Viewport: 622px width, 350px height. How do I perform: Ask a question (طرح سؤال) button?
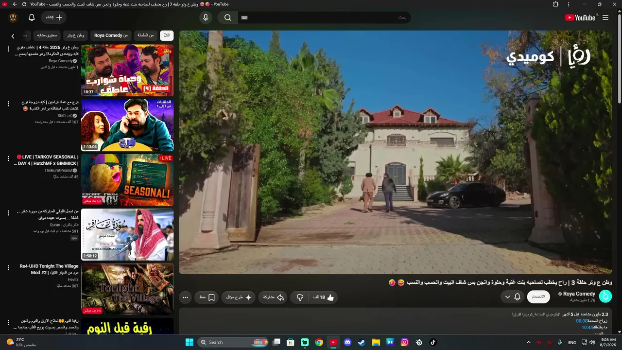239,297
